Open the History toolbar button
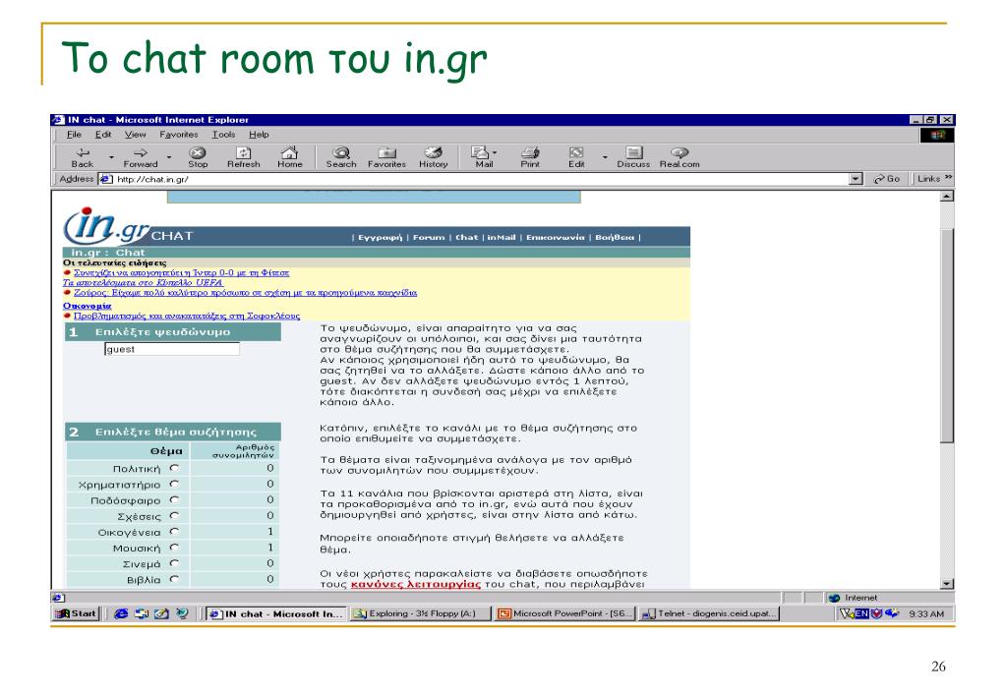The image size is (1006, 696). click(x=433, y=157)
